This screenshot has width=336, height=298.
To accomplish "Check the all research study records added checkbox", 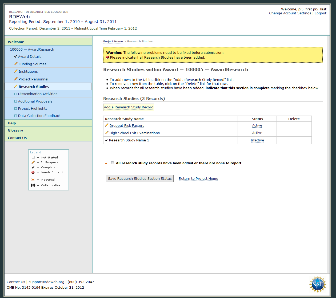I will tap(113, 163).
